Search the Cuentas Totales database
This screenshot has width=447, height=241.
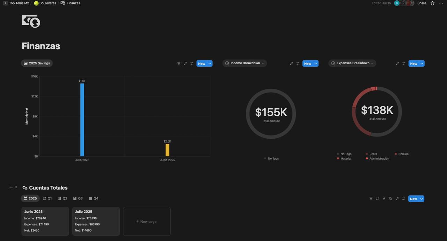coord(390,199)
